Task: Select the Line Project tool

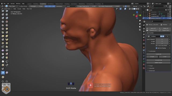Action: point(3,69)
